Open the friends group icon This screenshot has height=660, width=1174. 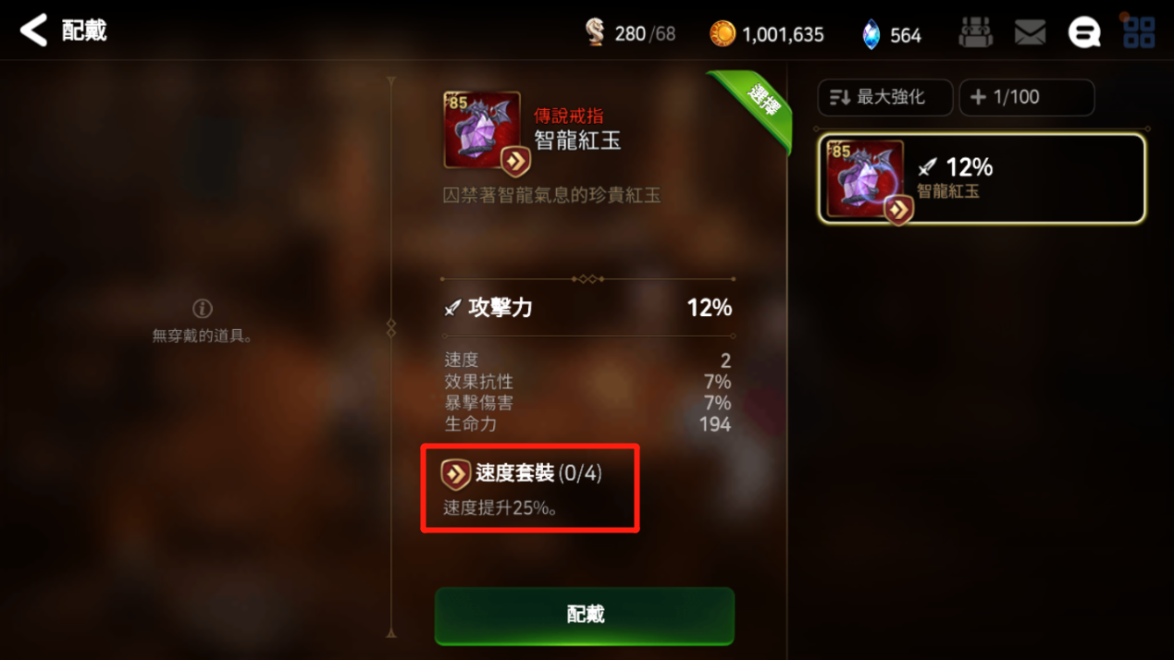(x=975, y=33)
